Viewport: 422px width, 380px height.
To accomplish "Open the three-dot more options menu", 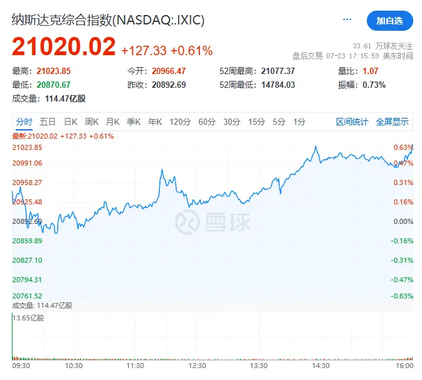I will tap(347, 19).
